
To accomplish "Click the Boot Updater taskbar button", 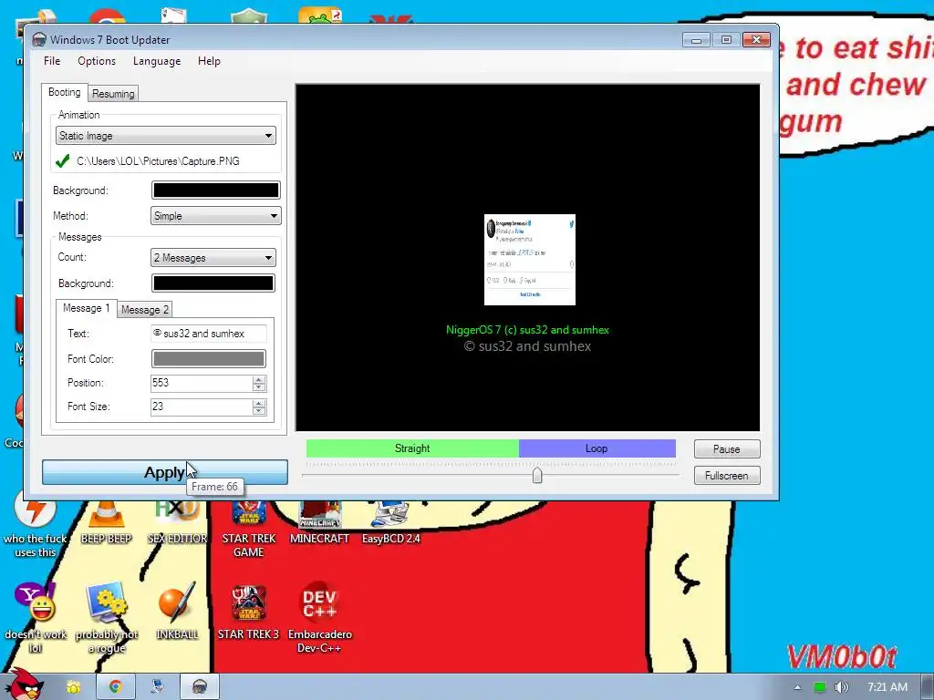I will coord(200,687).
